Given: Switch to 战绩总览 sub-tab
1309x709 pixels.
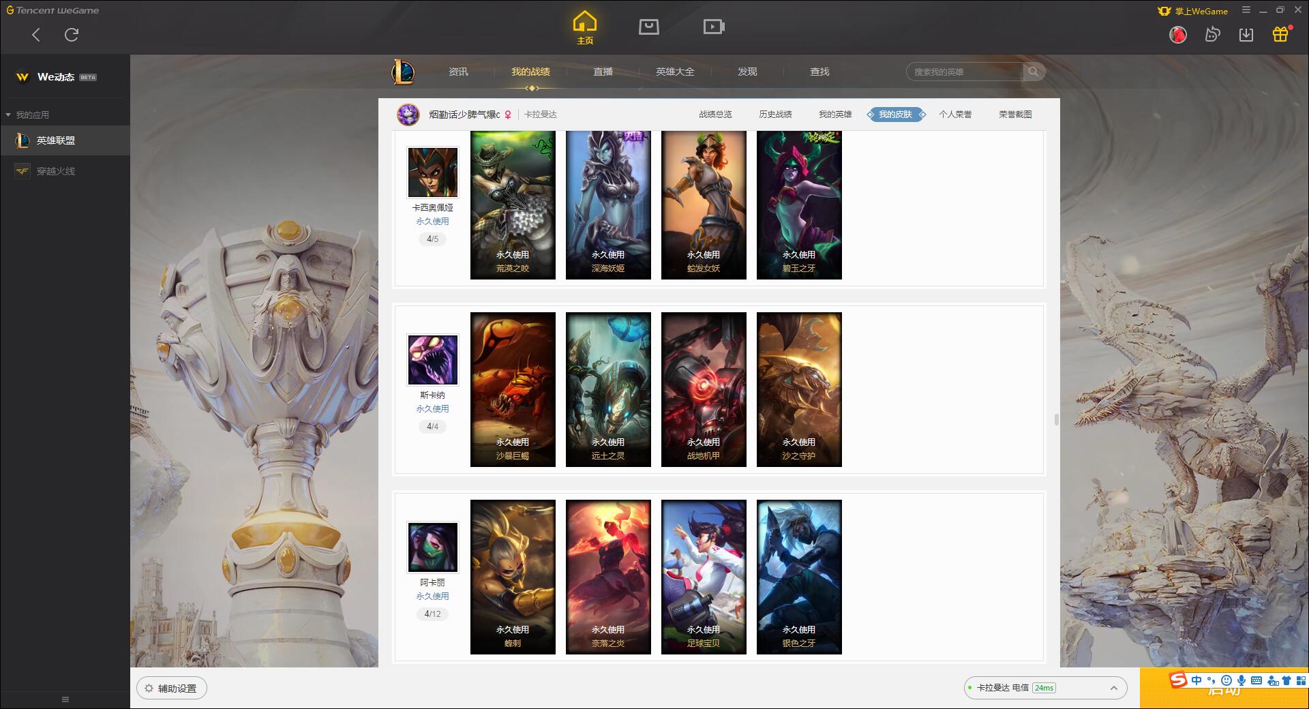Looking at the screenshot, I should [x=715, y=115].
